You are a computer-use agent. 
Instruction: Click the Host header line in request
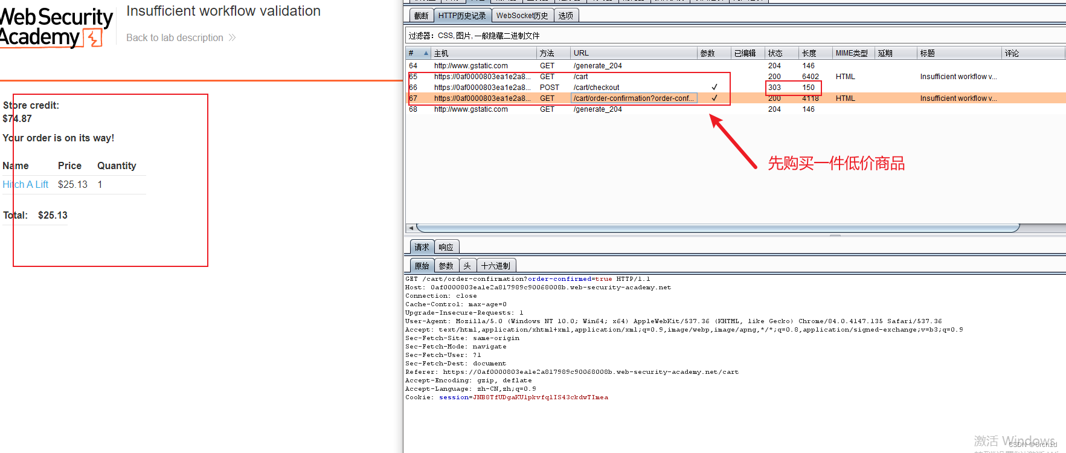538,288
